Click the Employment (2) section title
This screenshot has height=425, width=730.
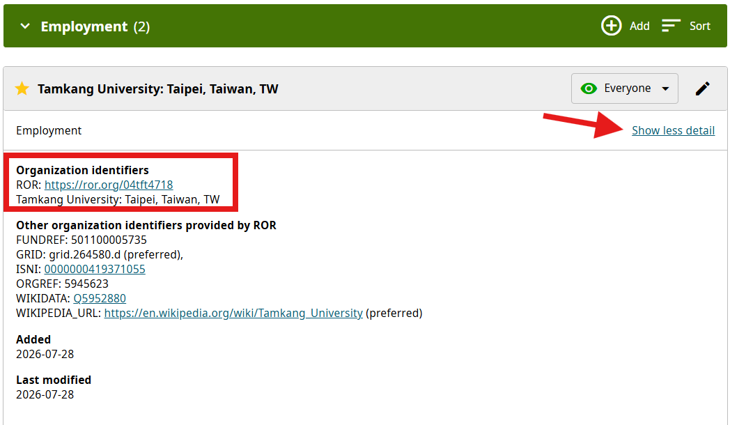point(95,26)
